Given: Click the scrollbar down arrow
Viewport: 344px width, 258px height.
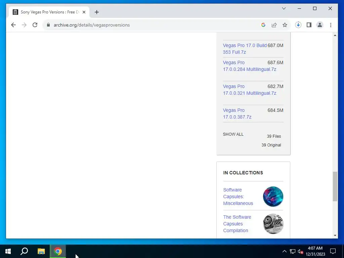Looking at the screenshot, I should tap(335, 235).
